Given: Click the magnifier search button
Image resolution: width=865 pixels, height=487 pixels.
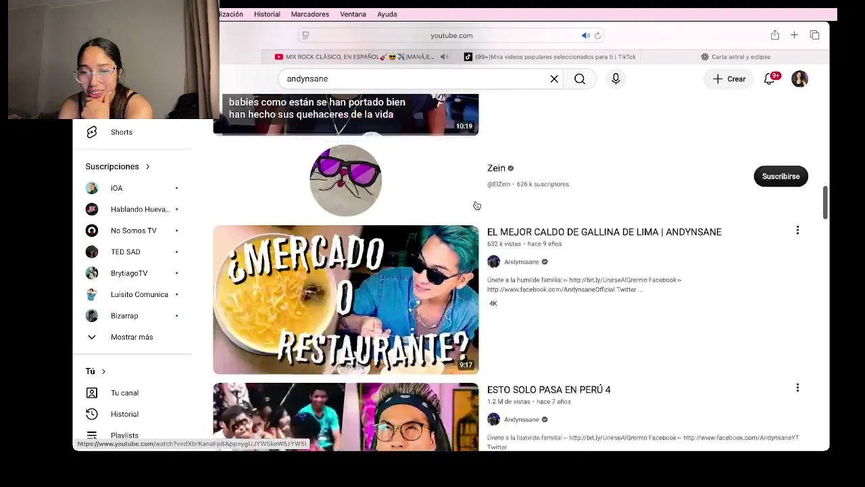Looking at the screenshot, I should (580, 79).
